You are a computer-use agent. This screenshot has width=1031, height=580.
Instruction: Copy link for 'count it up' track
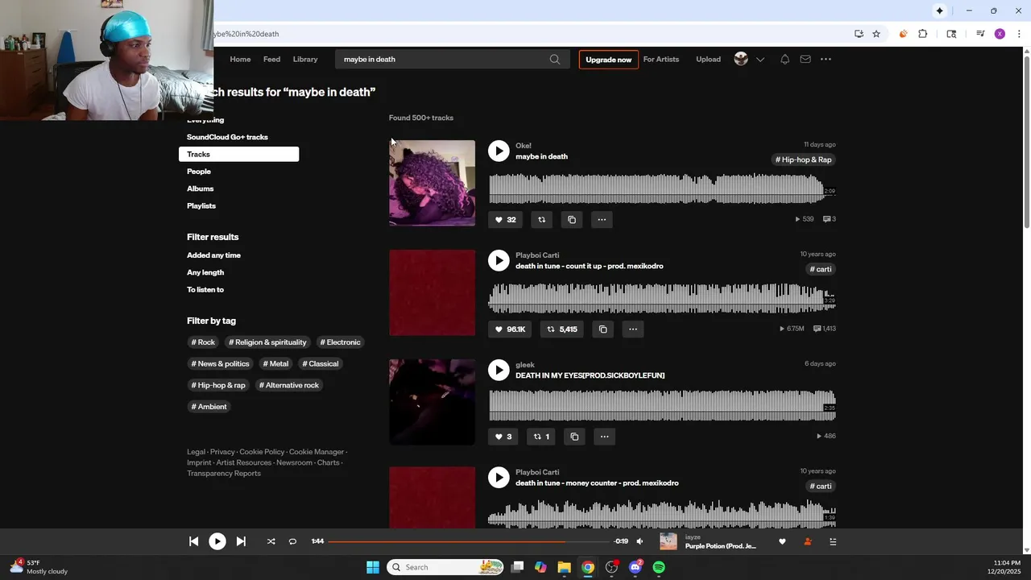tap(602, 329)
